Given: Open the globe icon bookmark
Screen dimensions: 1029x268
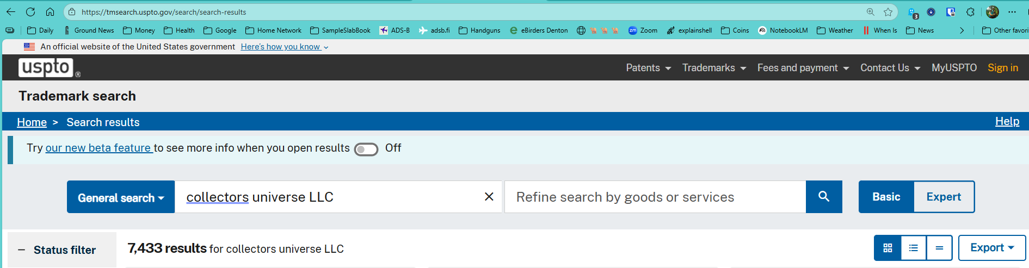Looking at the screenshot, I should (581, 30).
